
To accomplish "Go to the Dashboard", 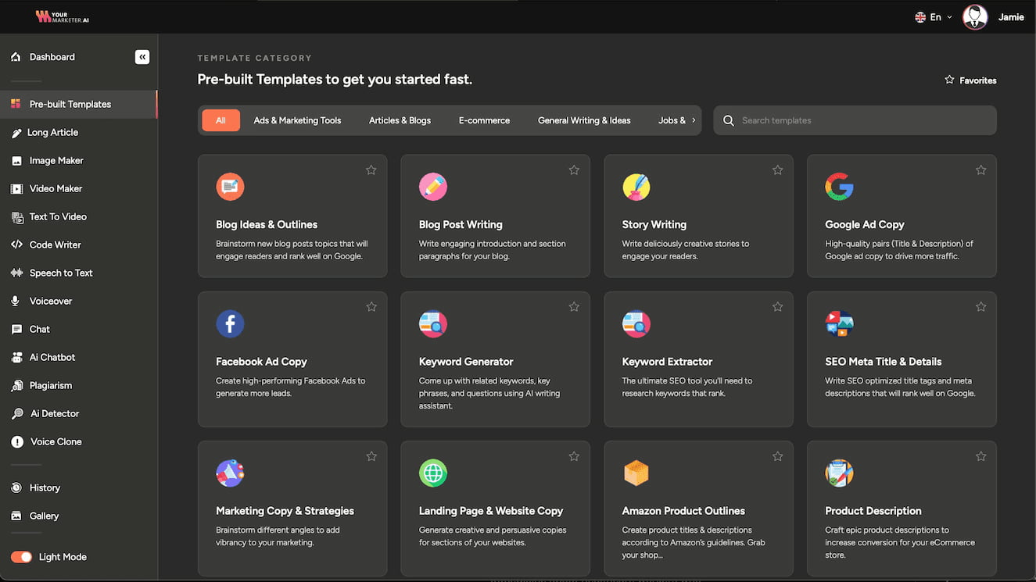I will tap(52, 56).
